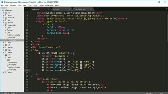Open the Tools menu

click(35, 5)
